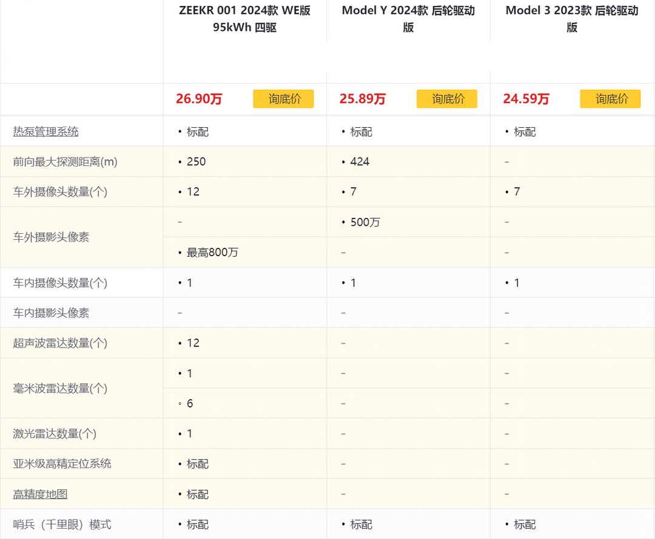
Task: Click Model Y's interior camera count 1
Action: [x=354, y=283]
